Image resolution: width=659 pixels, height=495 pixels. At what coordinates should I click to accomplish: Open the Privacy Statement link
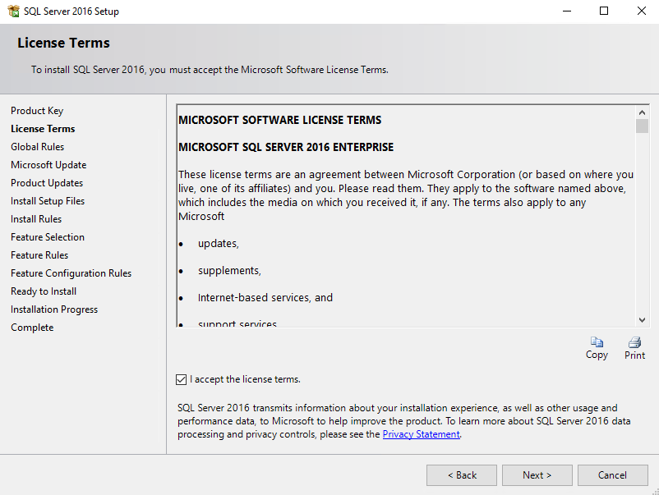click(x=422, y=434)
